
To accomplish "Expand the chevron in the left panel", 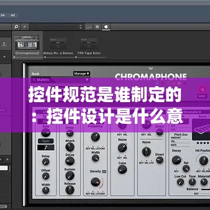I will (x=4, y=56).
